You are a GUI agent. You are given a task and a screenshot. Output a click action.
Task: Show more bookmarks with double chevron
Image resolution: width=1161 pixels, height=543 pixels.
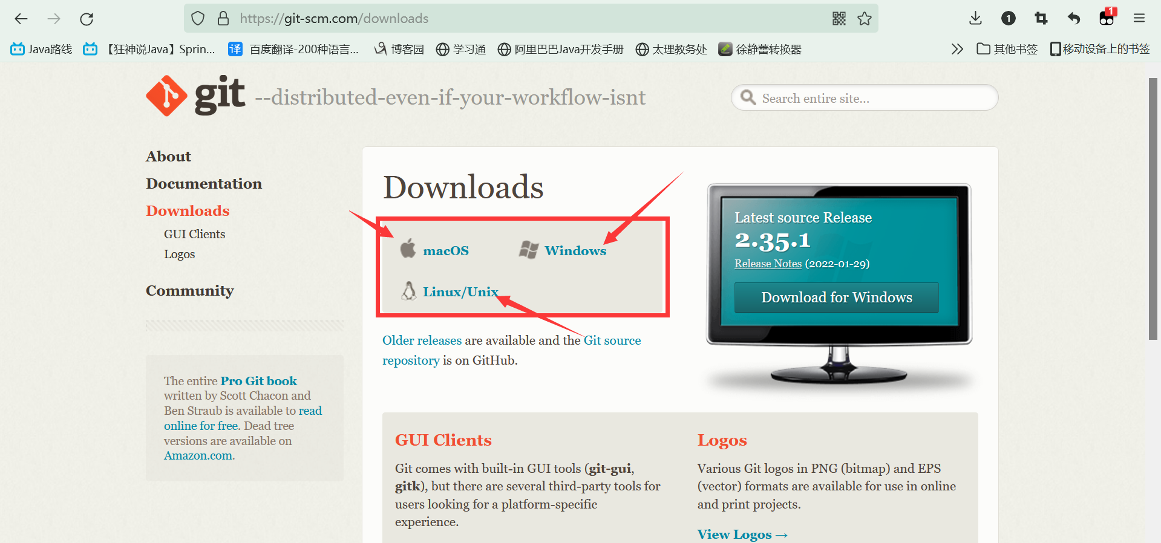957,49
